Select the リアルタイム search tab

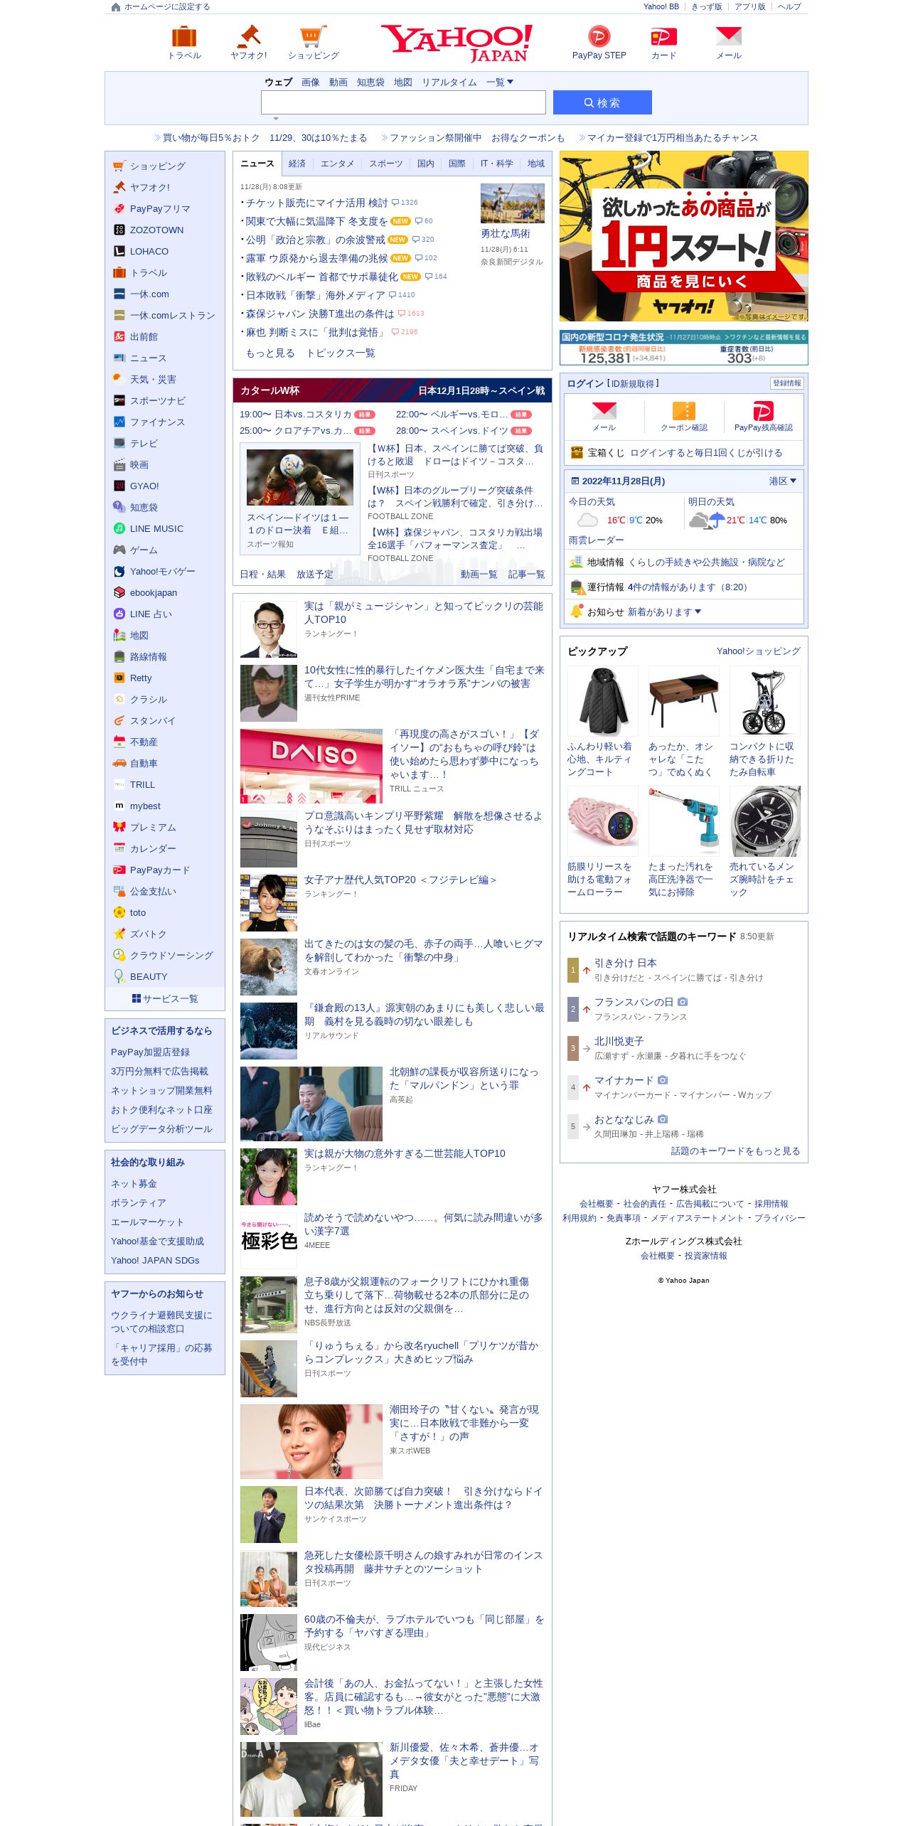tap(449, 82)
